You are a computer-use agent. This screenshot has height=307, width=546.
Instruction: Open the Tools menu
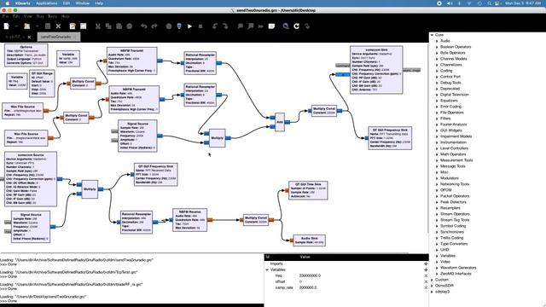pos(52,16)
